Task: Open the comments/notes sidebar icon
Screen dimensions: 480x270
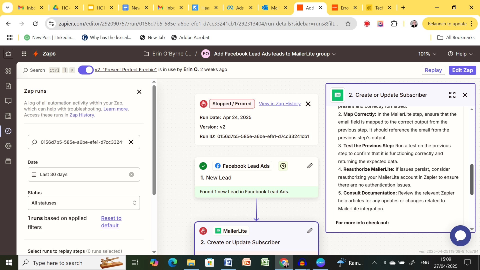Action: click(8, 101)
